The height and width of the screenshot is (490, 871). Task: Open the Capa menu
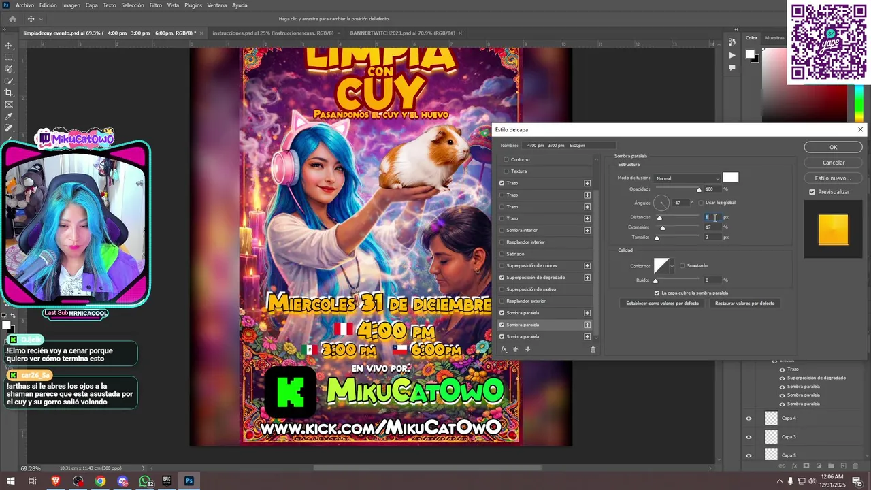tap(91, 5)
